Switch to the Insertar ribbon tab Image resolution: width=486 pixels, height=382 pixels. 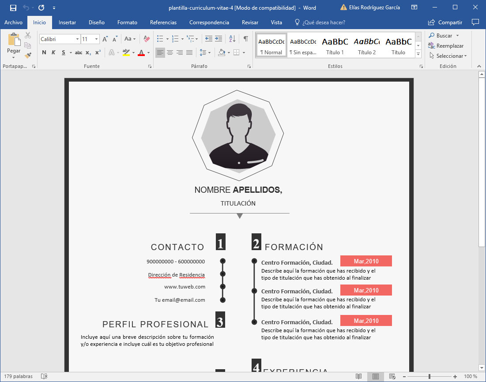(x=67, y=22)
